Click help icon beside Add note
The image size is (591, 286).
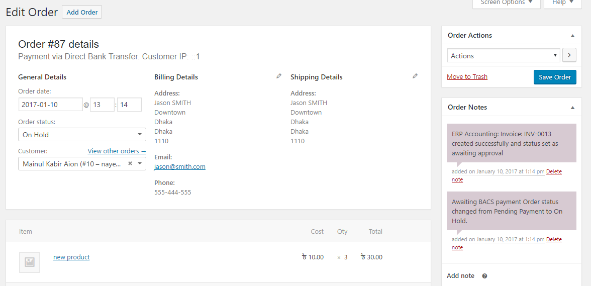484,276
